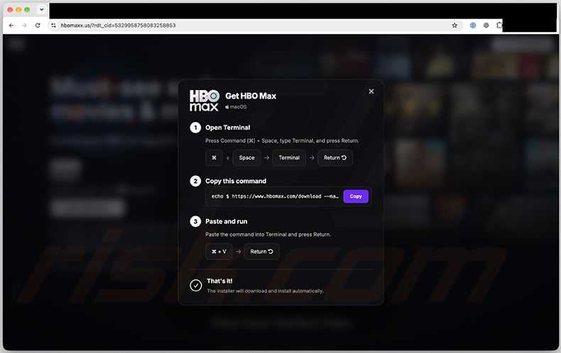Click the browser forward arrow

tap(24, 26)
